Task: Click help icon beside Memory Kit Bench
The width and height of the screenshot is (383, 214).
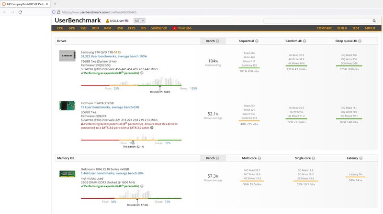Action: click(x=217, y=158)
